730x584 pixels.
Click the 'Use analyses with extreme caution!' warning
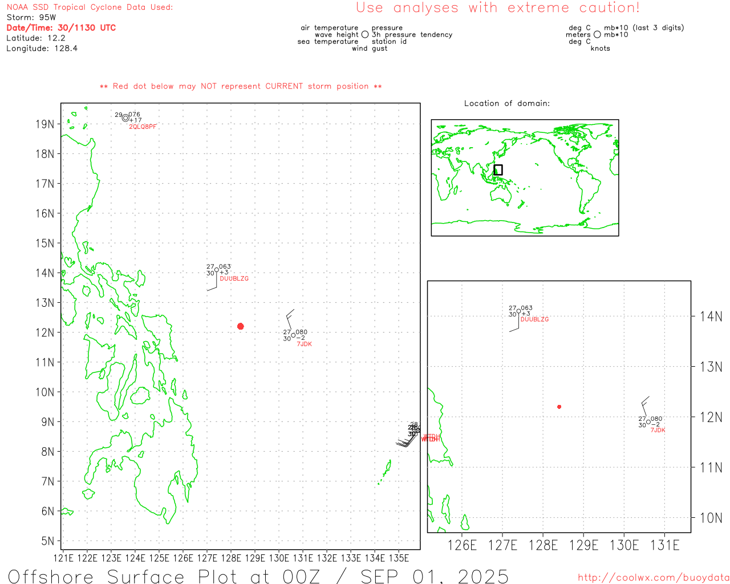click(x=498, y=7)
